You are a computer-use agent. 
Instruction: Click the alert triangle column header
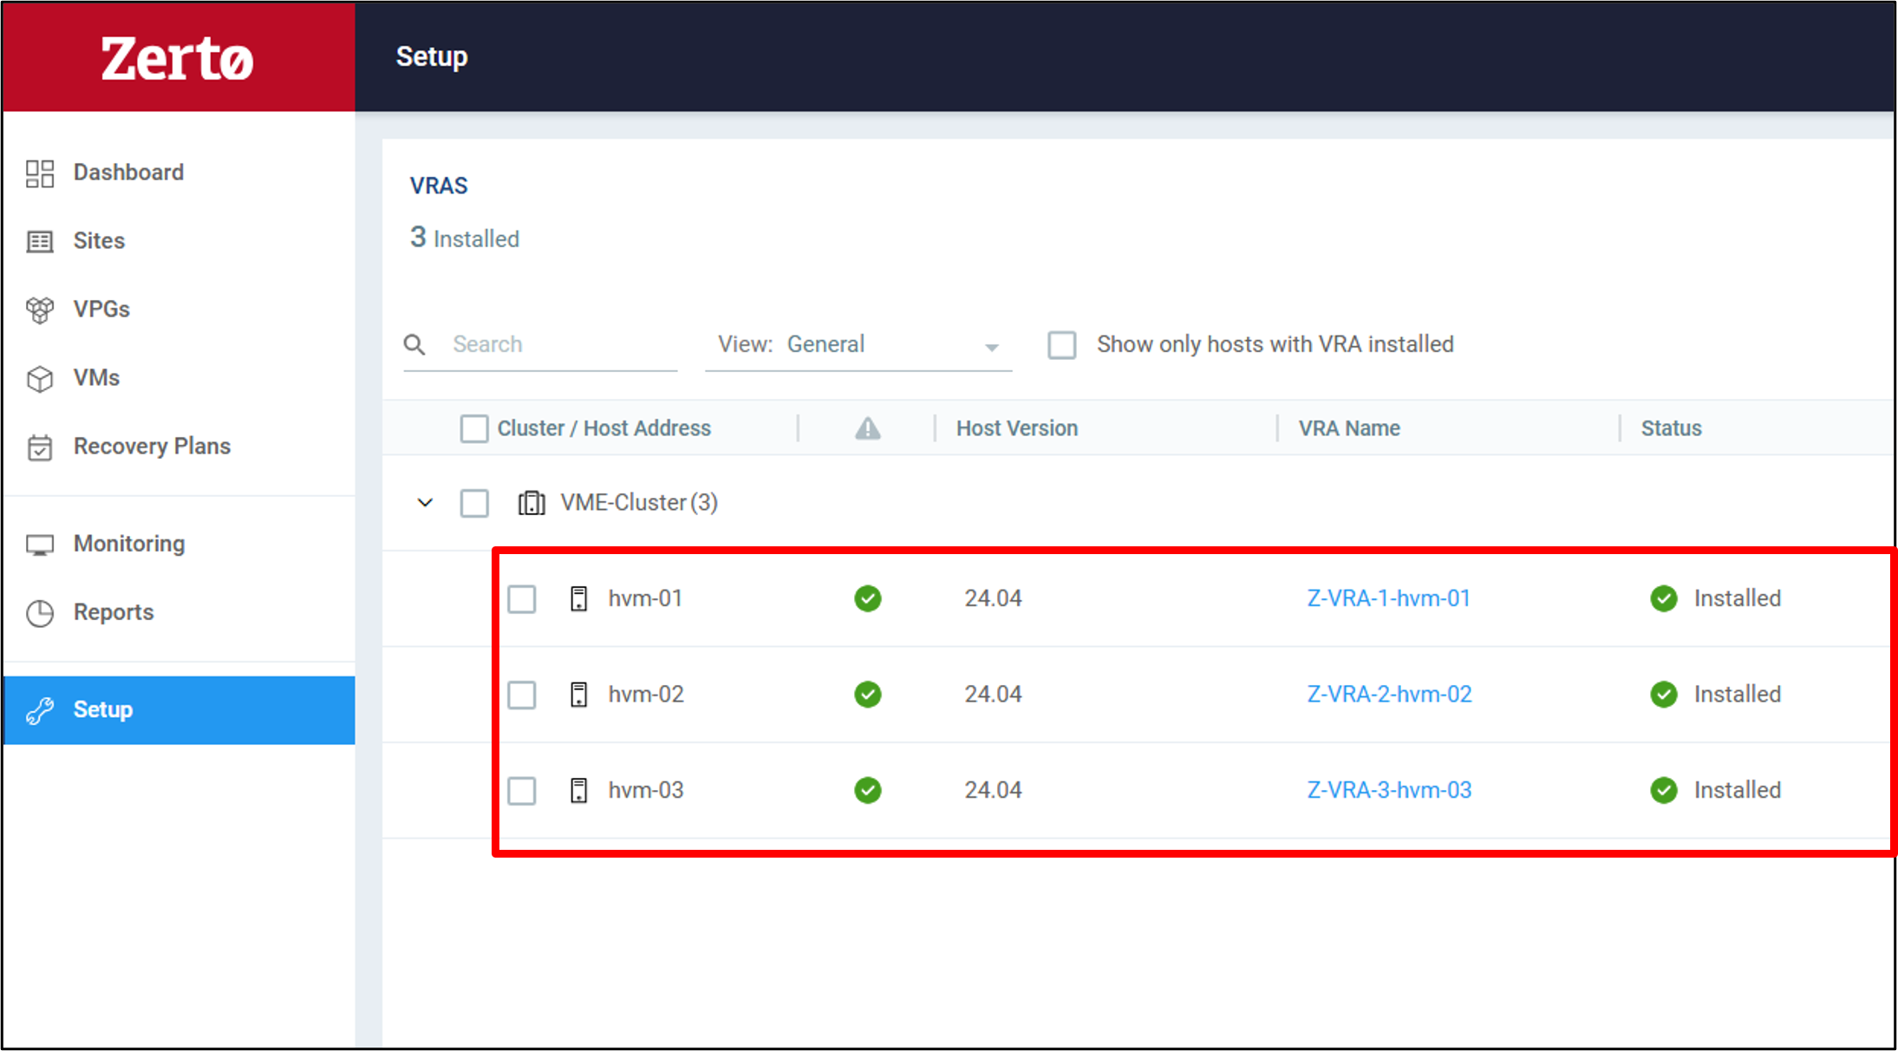coord(867,428)
